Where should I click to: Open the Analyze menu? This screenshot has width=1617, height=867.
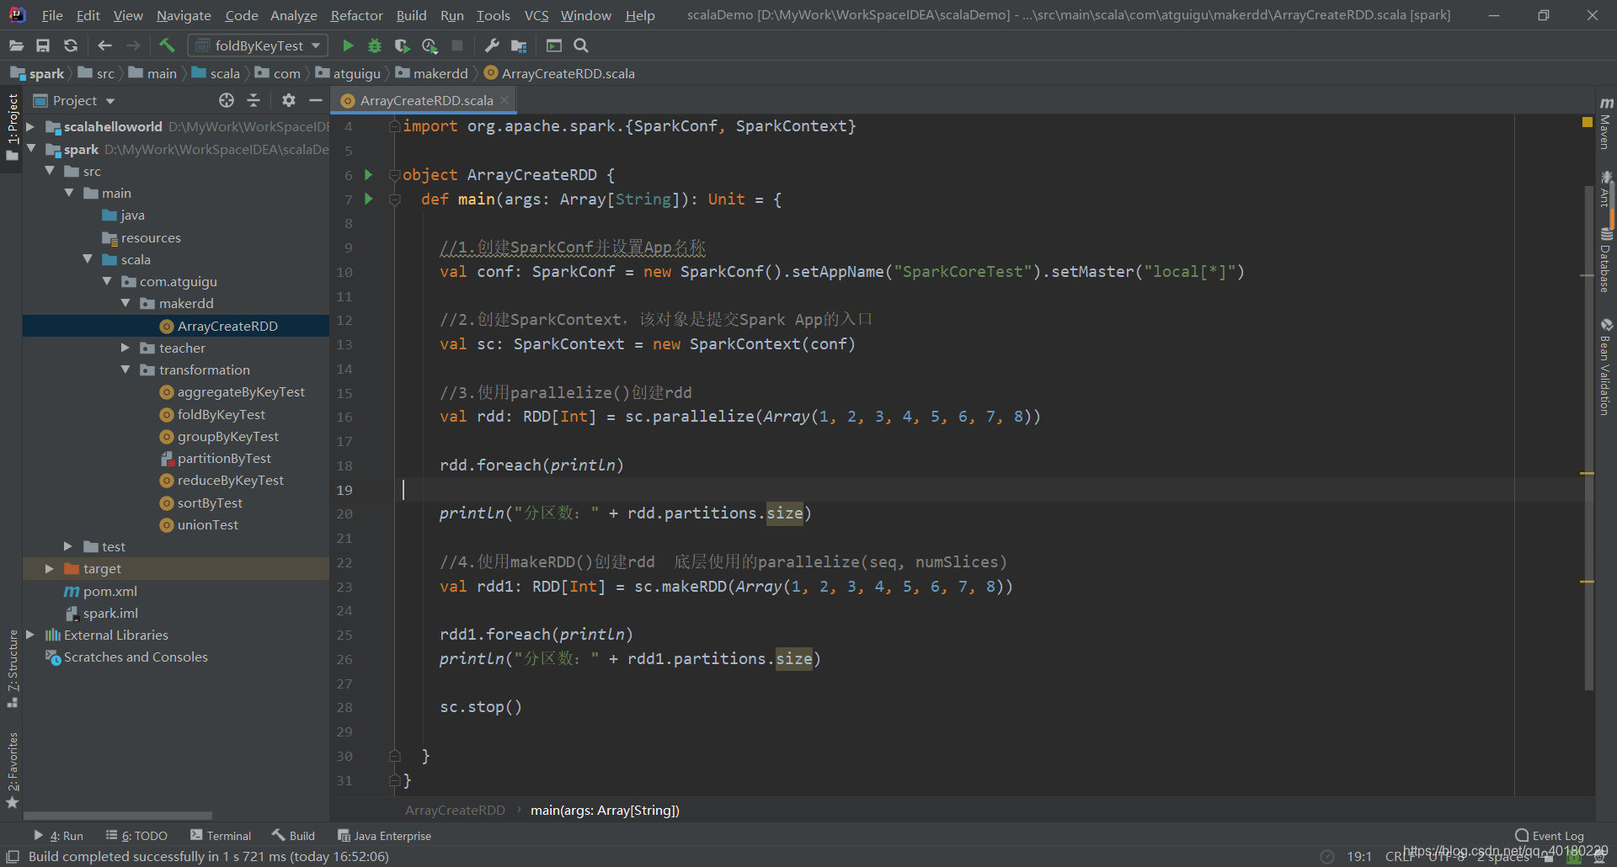point(293,15)
